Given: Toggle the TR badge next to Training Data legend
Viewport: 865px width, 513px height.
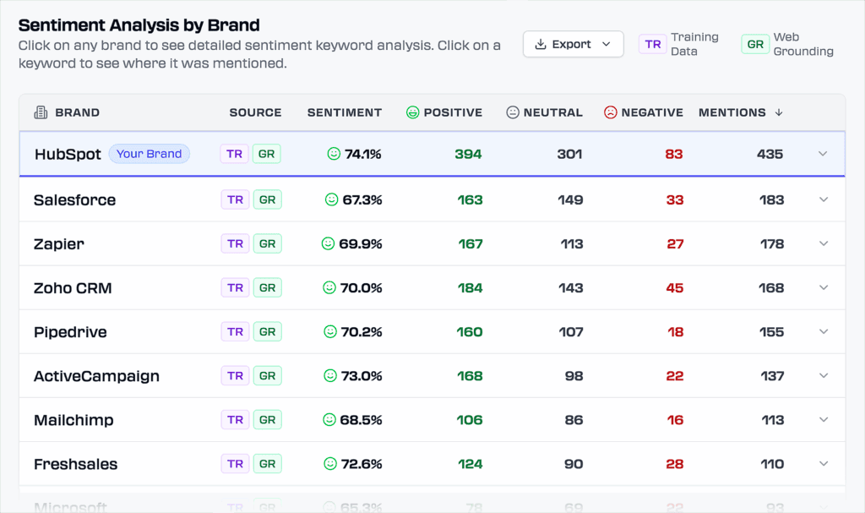Looking at the screenshot, I should (x=652, y=43).
